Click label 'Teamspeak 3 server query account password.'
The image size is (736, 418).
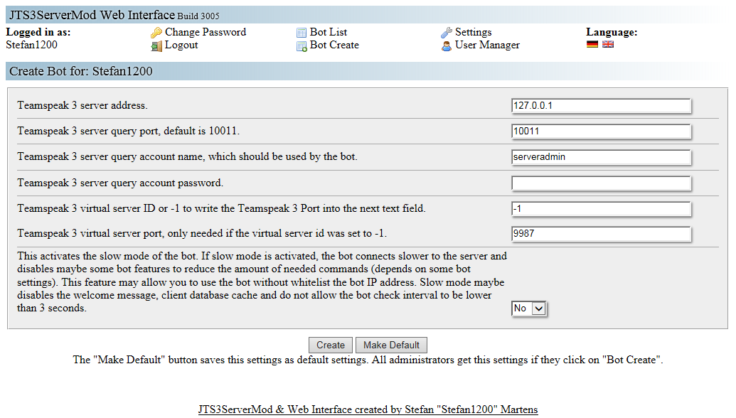tap(120, 183)
